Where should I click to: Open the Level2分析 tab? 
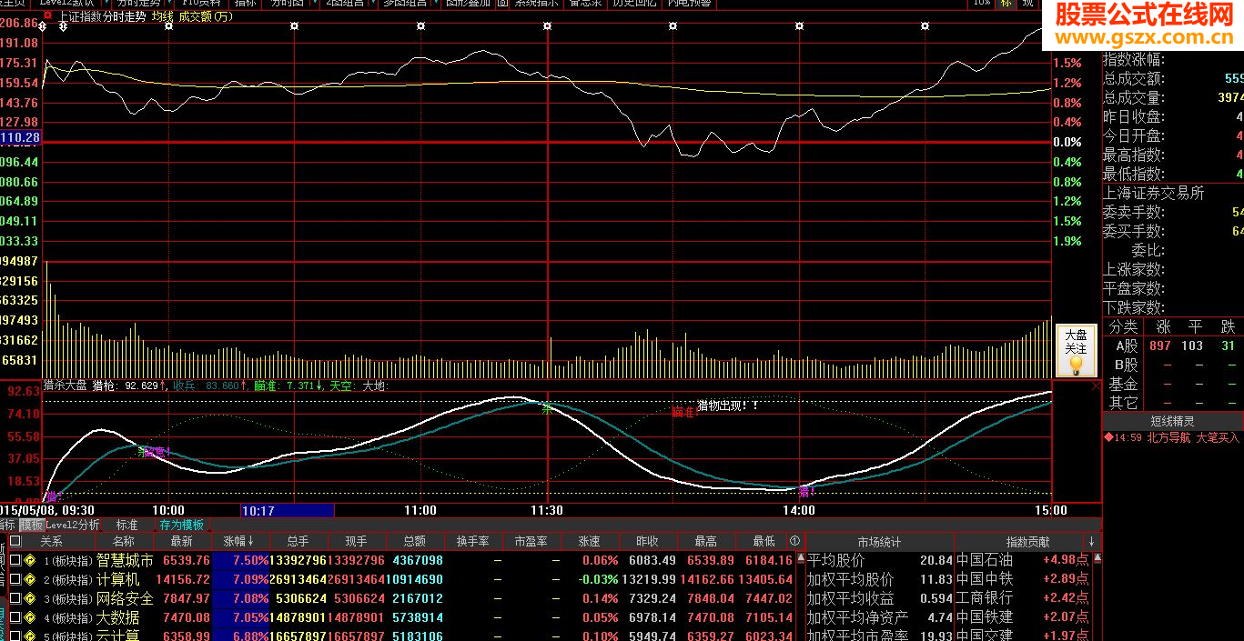(73, 525)
